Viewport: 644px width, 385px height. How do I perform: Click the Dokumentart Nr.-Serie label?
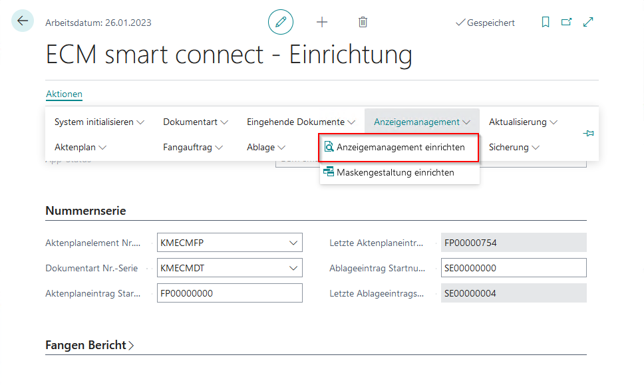tap(92, 268)
